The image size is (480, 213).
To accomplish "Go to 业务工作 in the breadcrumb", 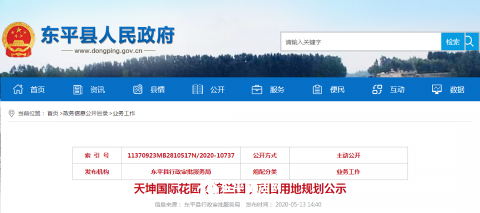I will 124,113.
